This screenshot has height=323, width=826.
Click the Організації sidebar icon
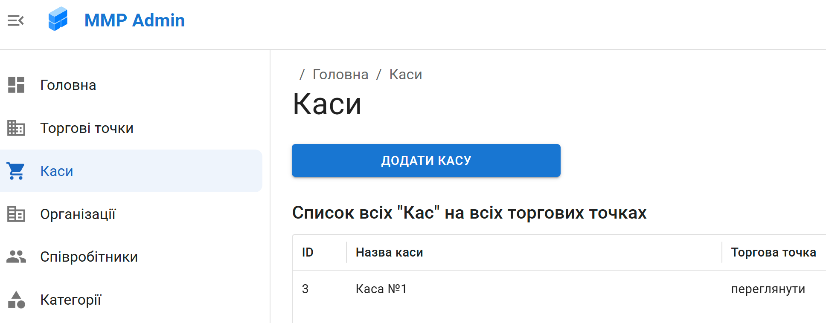(16, 214)
